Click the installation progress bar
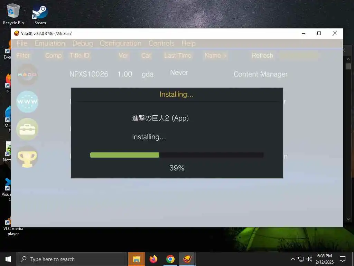This screenshot has width=354, height=266. point(177,155)
